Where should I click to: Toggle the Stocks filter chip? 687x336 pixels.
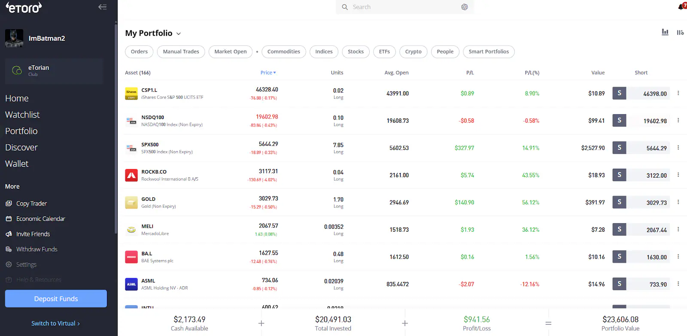[356, 51]
